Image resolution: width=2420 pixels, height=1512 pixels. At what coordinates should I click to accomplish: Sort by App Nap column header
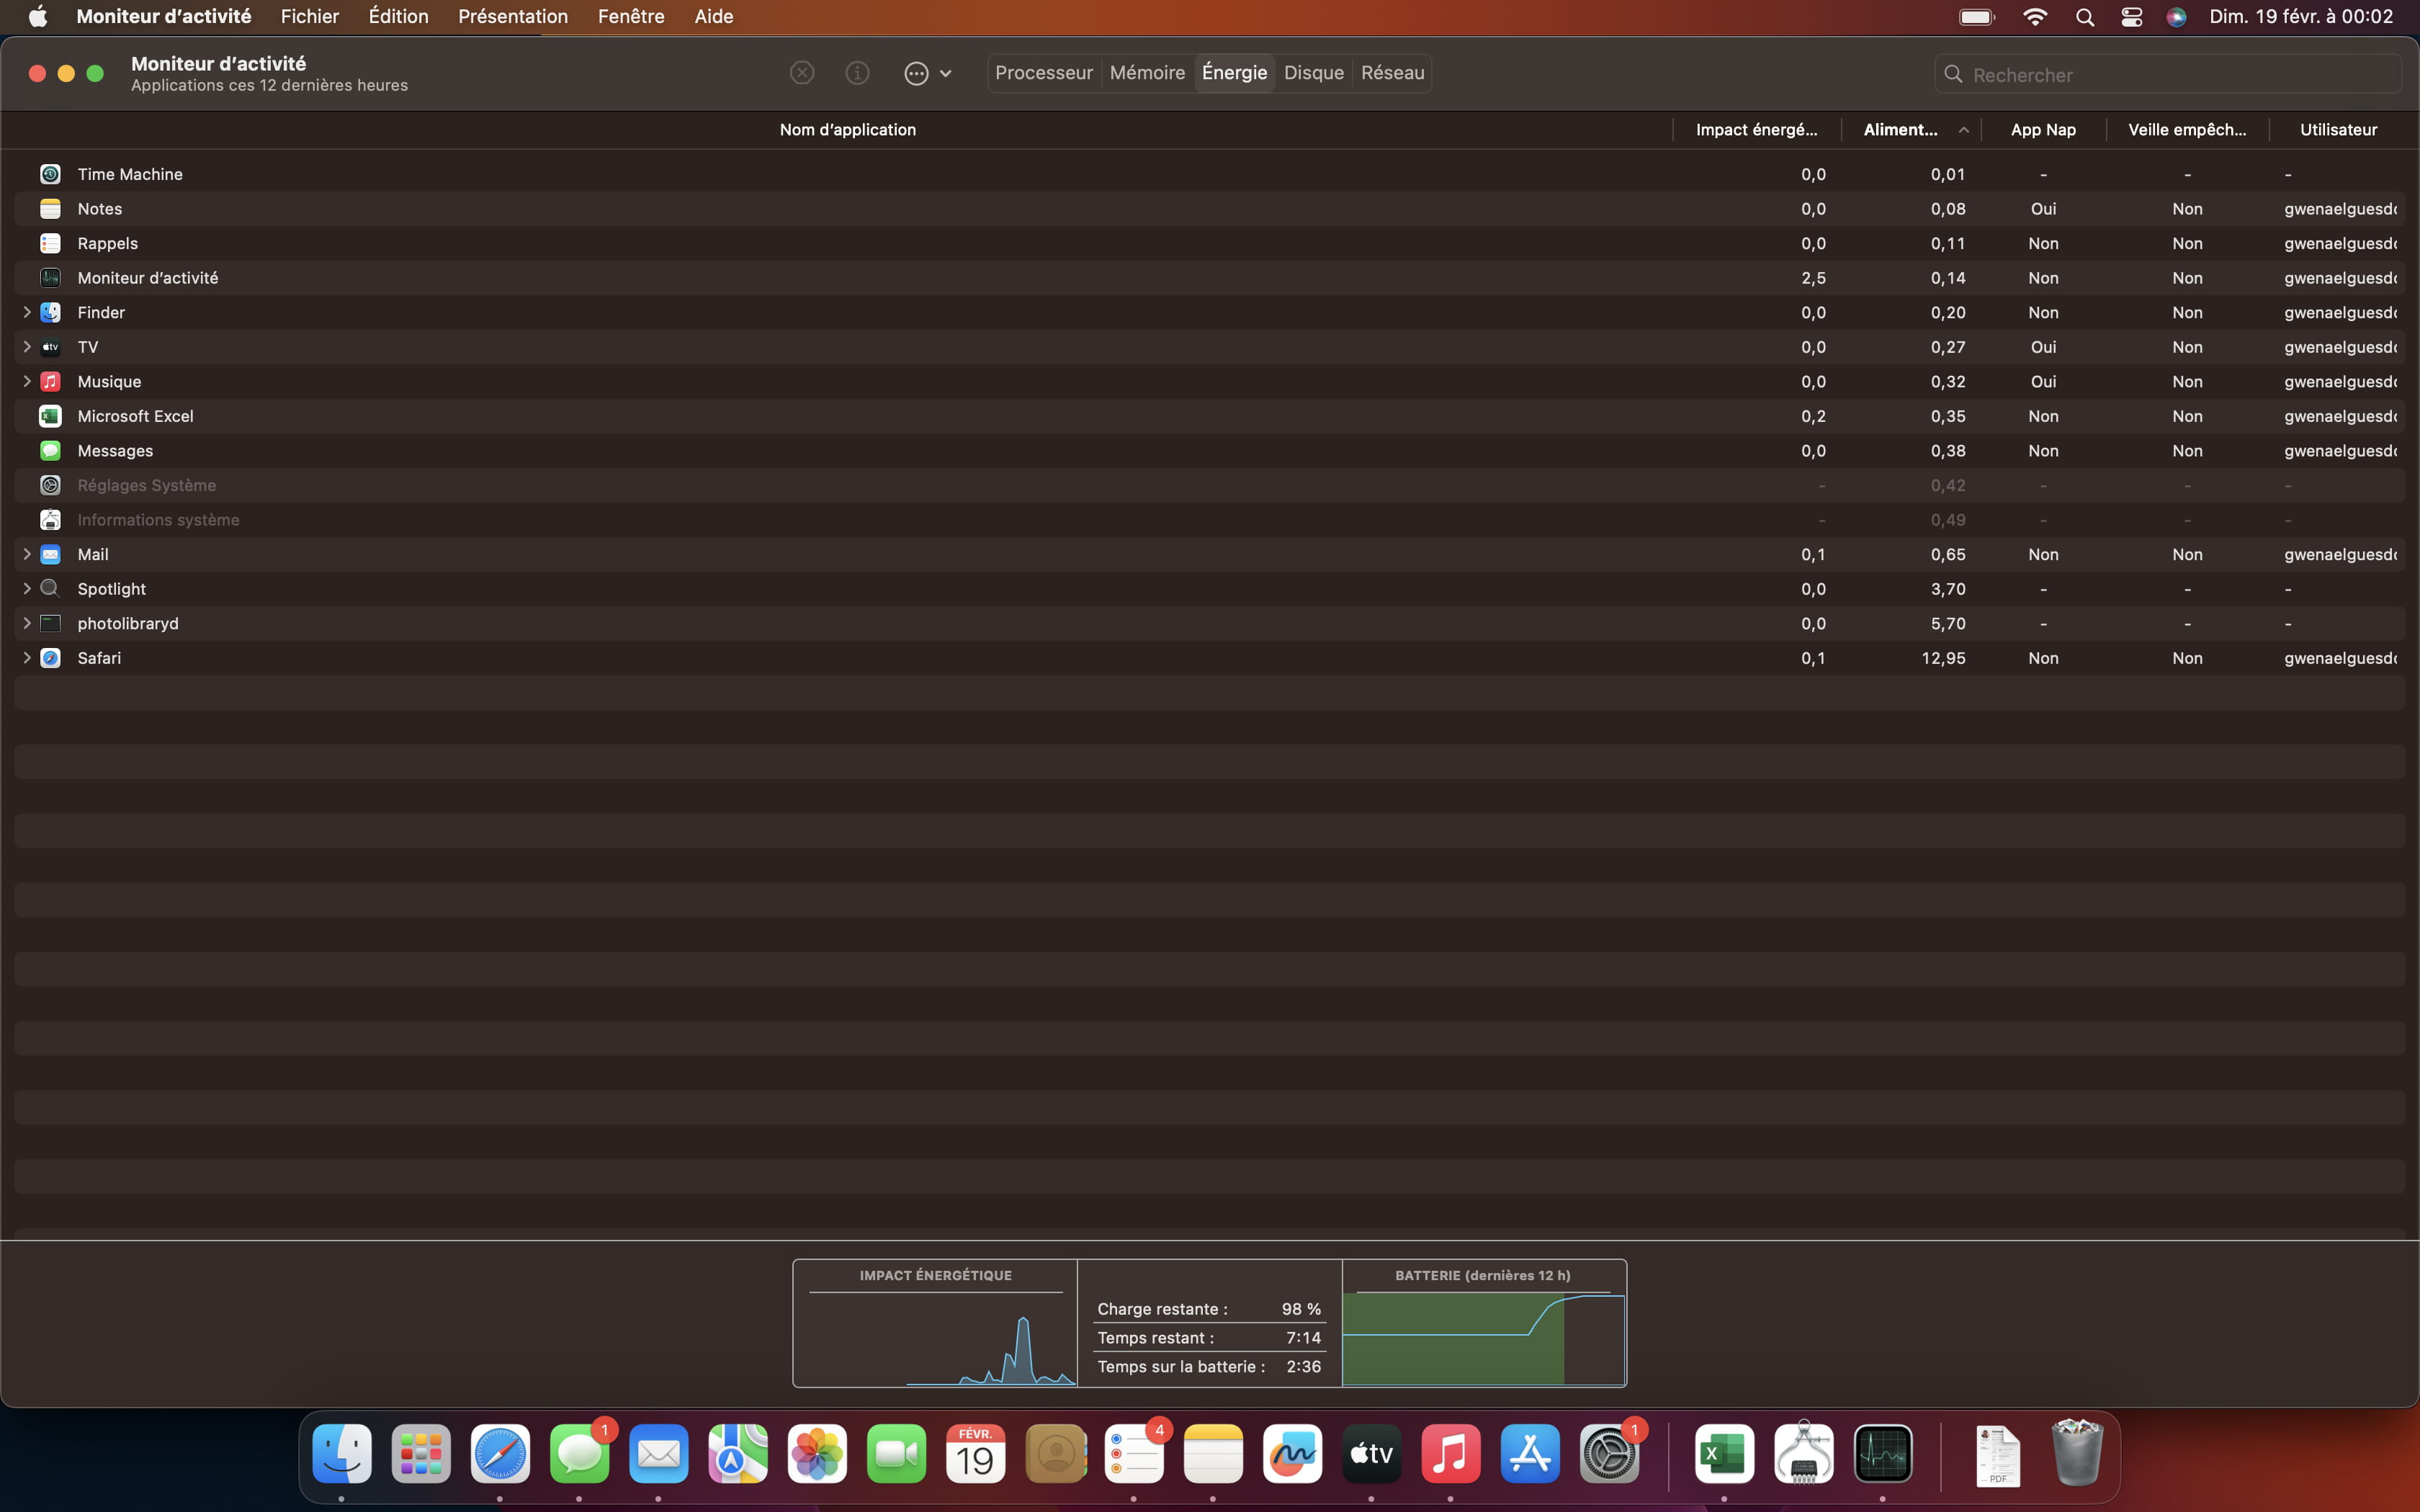tap(2043, 130)
